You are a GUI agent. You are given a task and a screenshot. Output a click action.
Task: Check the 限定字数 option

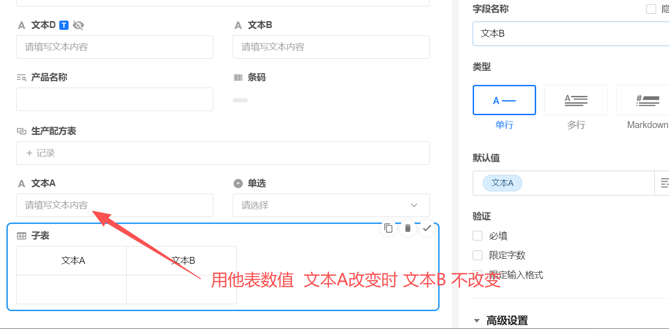click(477, 255)
